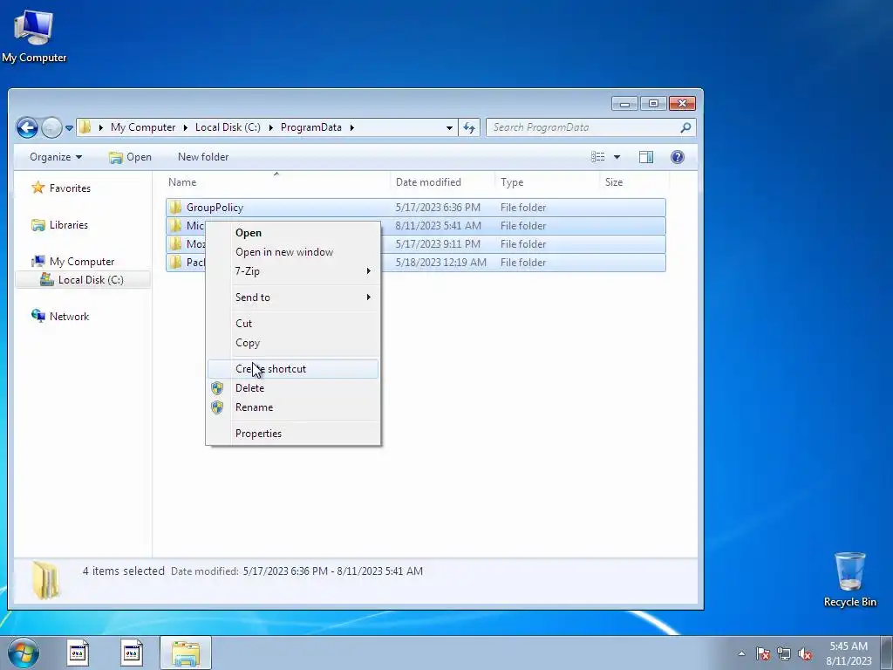
Task: Click the date 5/17/2023 9:11 PM cell
Action: tap(438, 244)
